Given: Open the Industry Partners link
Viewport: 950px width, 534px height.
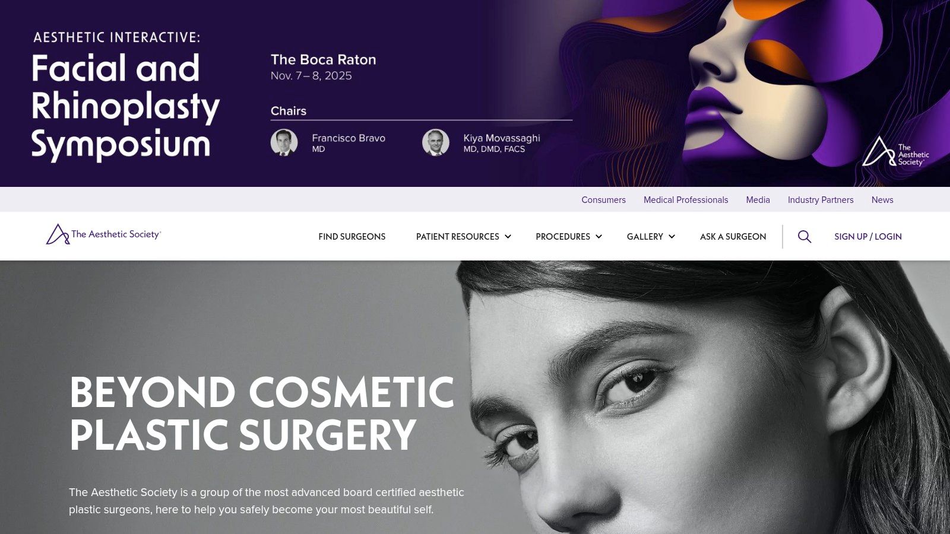Looking at the screenshot, I should tap(821, 200).
